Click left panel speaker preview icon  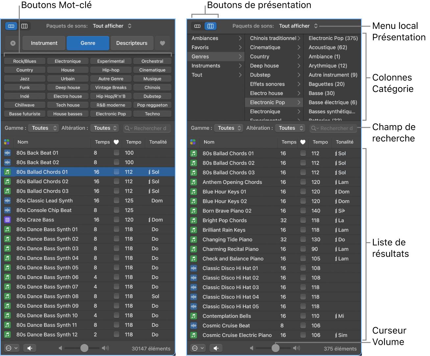point(30,348)
